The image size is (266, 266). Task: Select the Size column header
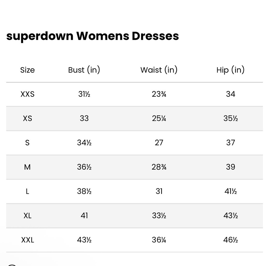click(x=27, y=70)
